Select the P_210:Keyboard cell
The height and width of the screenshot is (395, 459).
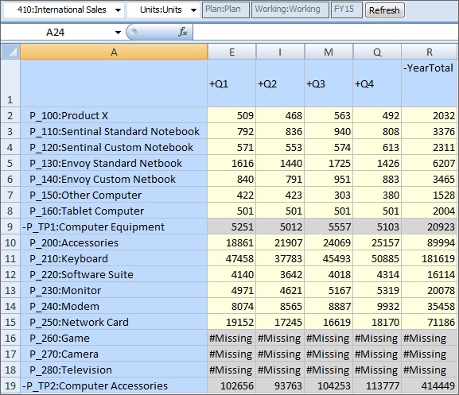tap(114, 258)
